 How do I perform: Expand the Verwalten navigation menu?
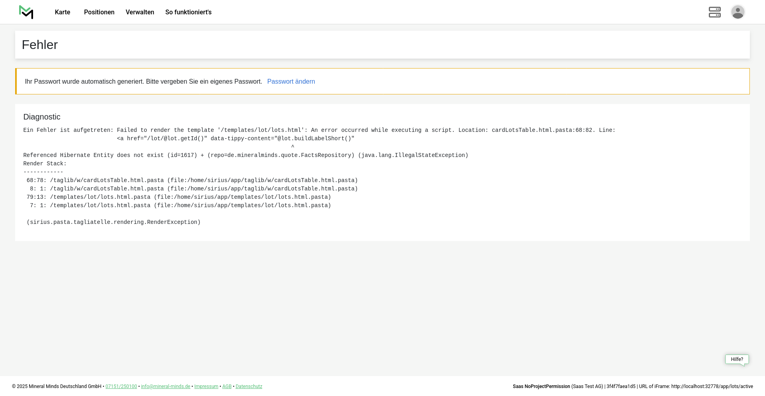[140, 12]
